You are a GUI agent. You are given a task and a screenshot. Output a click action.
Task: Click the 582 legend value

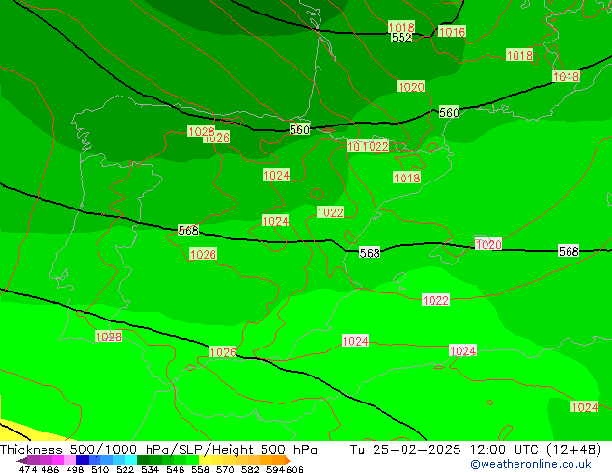[250, 469]
